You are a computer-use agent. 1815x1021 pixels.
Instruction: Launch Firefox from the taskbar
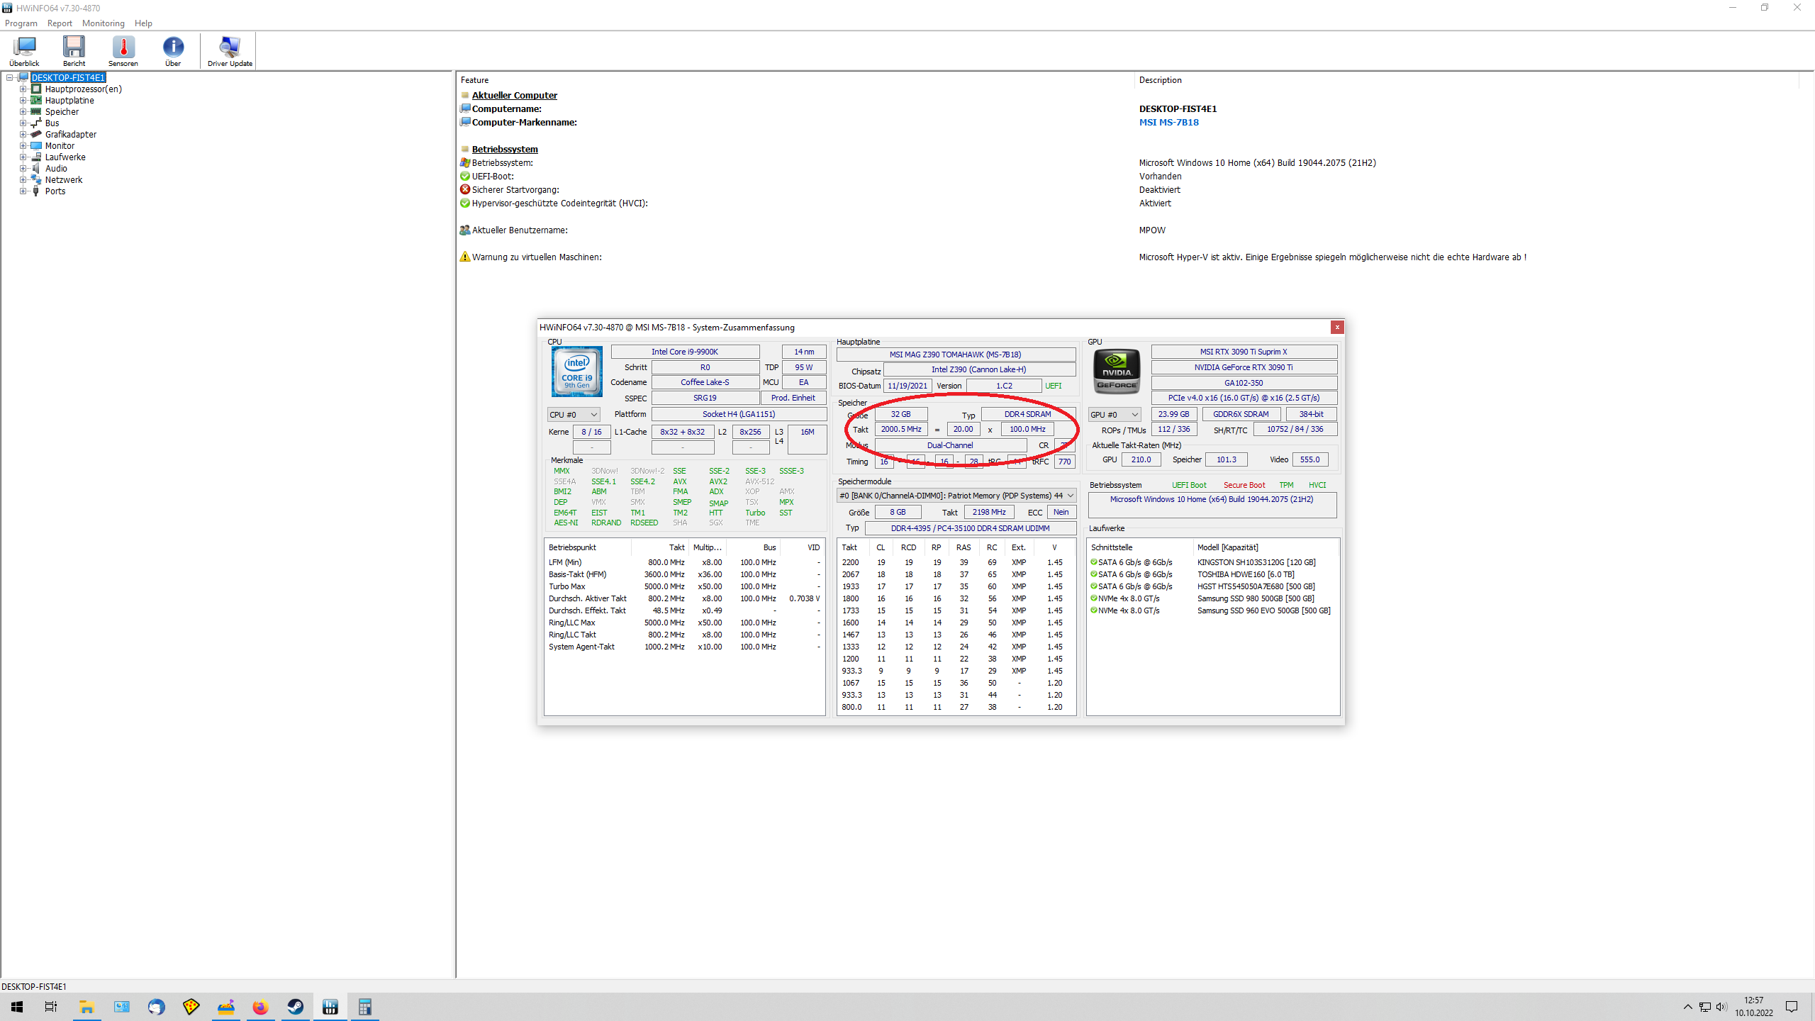[x=260, y=1006]
